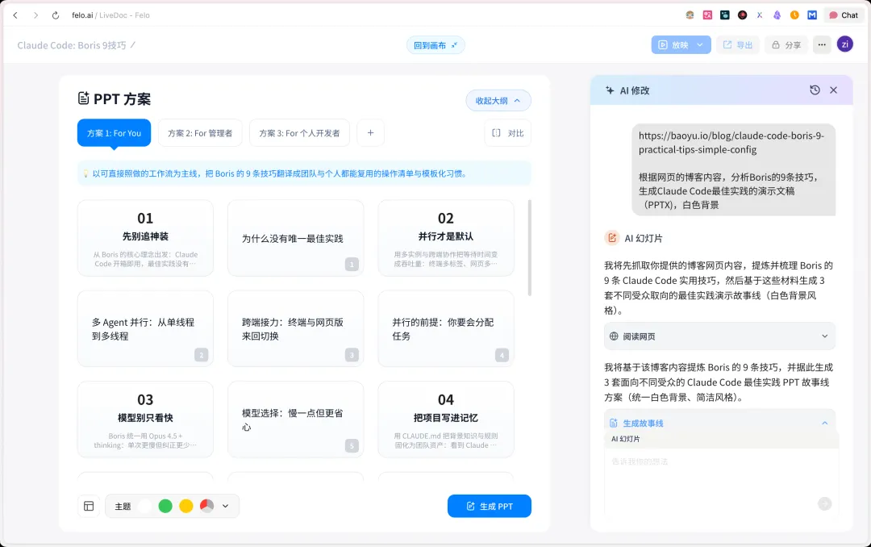The width and height of the screenshot is (871, 547).
Task: Open dropdown arrow next to 放映
Action: (701, 45)
